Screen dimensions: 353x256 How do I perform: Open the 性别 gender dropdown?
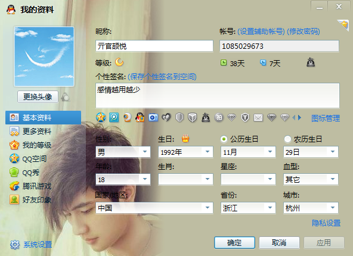[123, 152]
